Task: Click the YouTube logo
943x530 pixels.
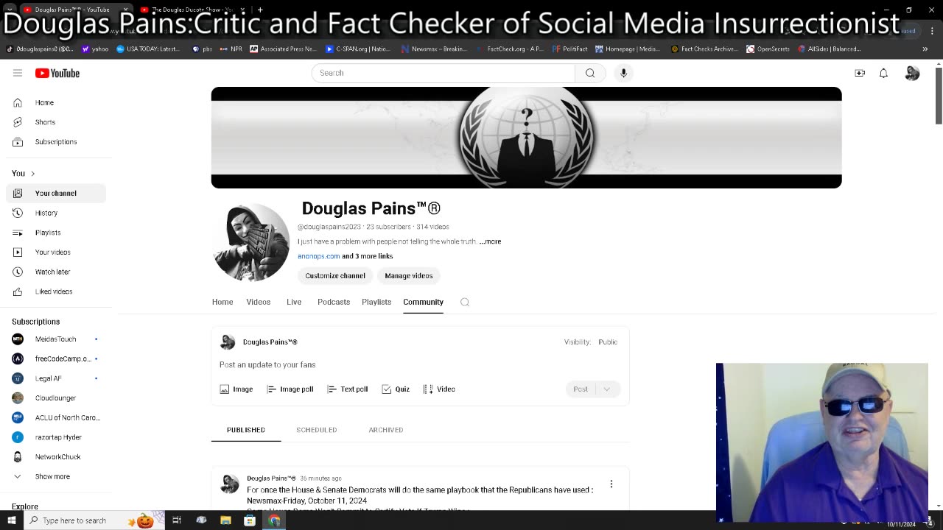Action: [x=57, y=73]
